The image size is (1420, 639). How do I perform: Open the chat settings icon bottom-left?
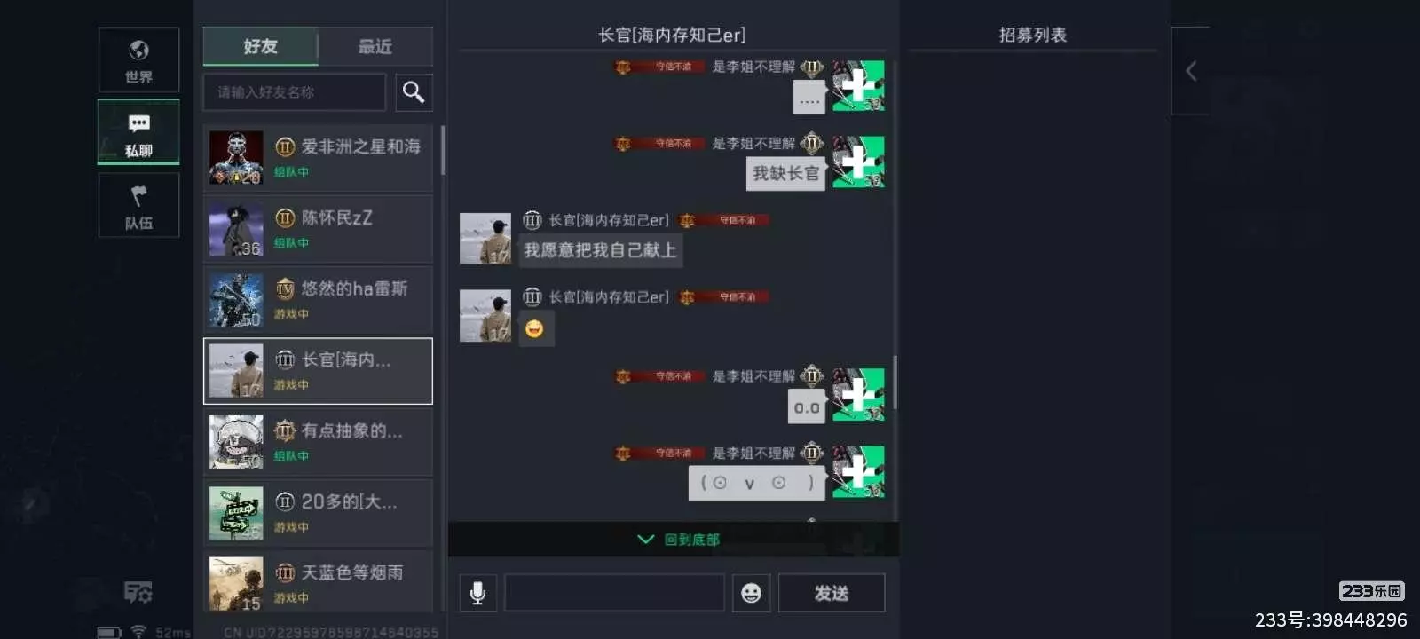tap(138, 592)
